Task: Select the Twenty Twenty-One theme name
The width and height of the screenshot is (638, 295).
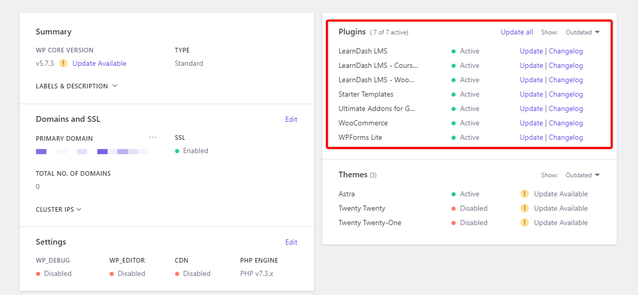Action: [x=370, y=223]
